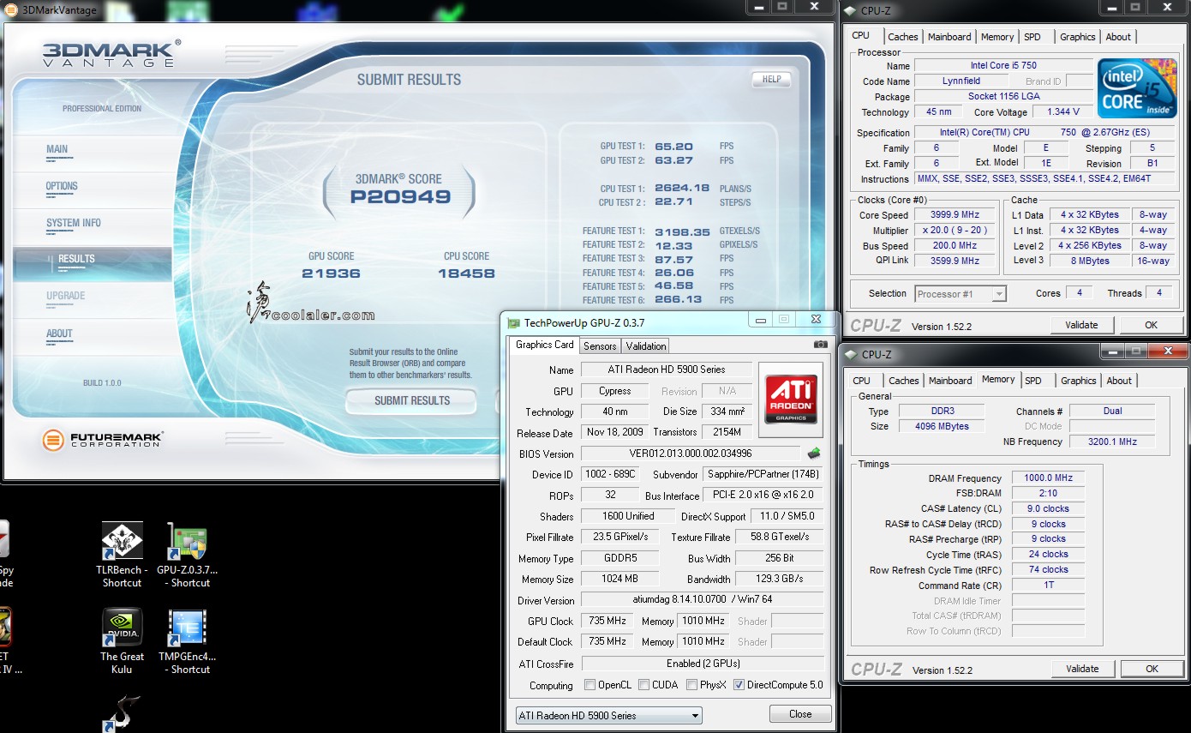Click the 3DMark Vantage logo
Viewport: 1191px width, 733px height.
coord(111,53)
